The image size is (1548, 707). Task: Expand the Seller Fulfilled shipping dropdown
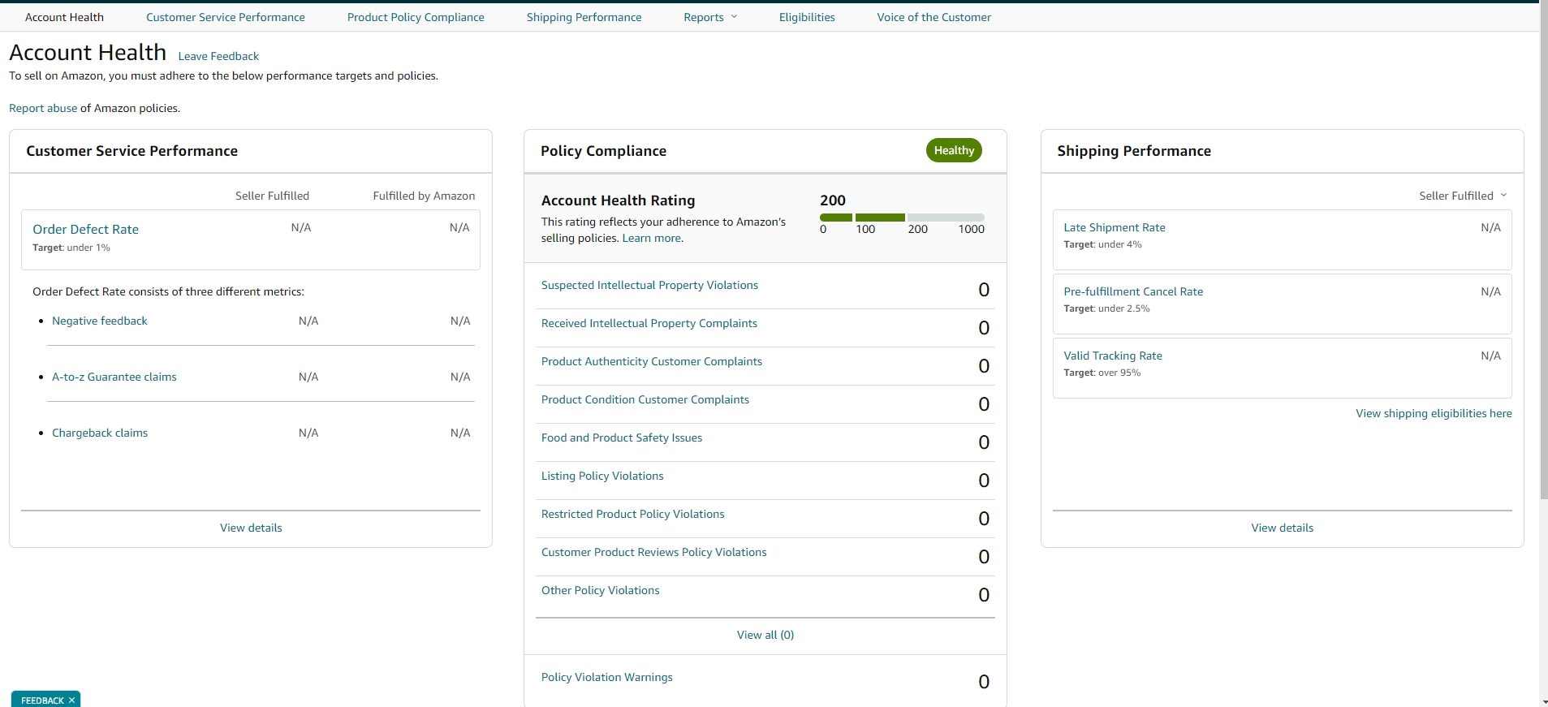tap(1463, 196)
